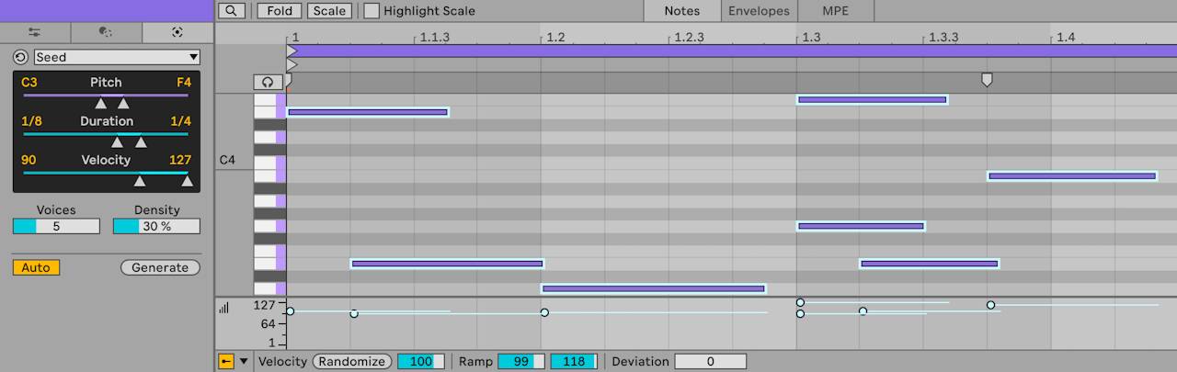Switch to the Notes tab

(681, 11)
